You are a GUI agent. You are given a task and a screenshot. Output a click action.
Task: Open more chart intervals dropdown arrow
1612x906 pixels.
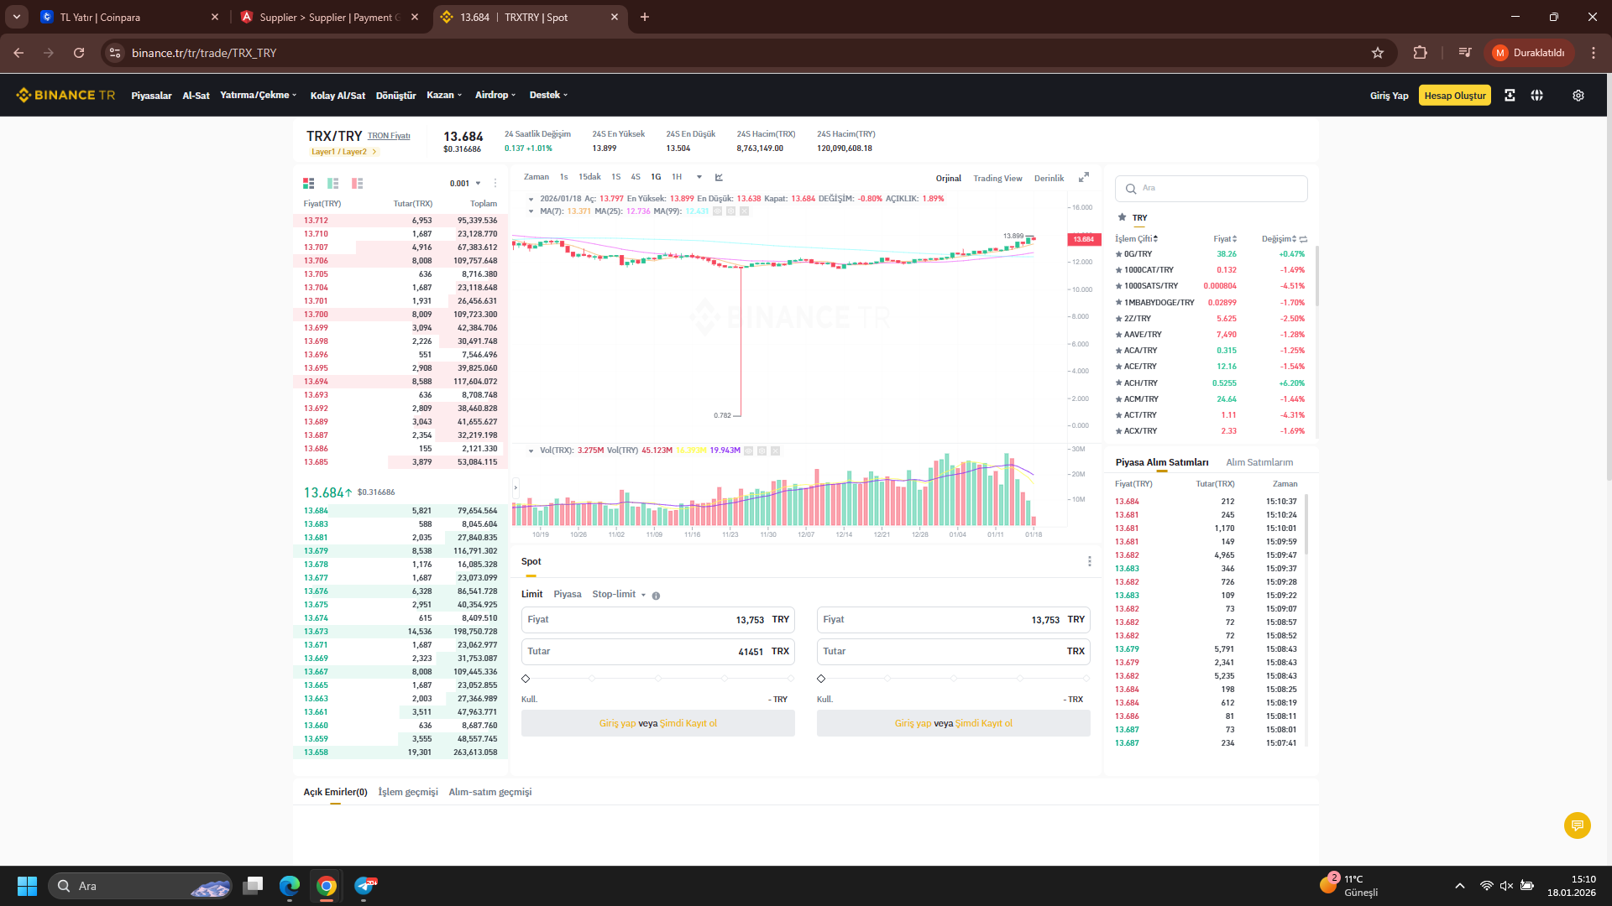point(699,177)
